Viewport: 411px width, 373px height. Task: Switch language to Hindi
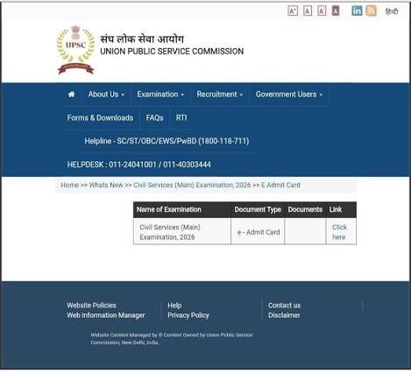pyautogui.click(x=392, y=11)
